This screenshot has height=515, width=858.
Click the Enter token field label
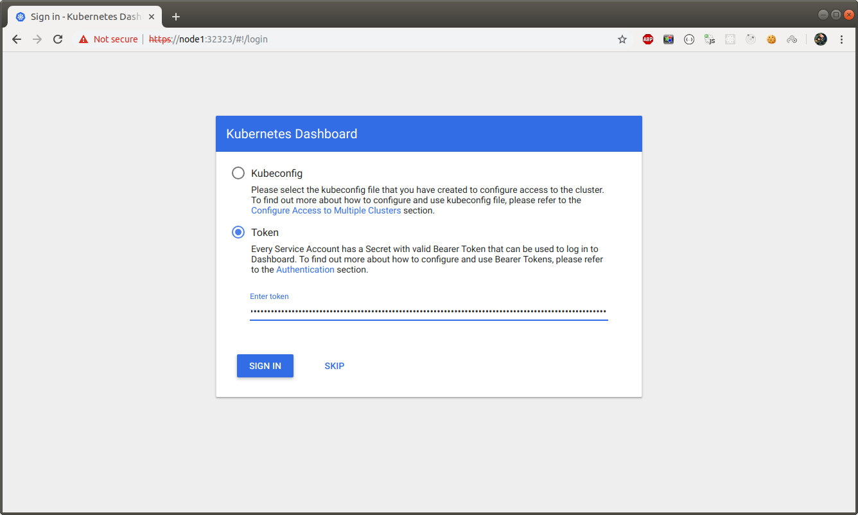pos(269,296)
